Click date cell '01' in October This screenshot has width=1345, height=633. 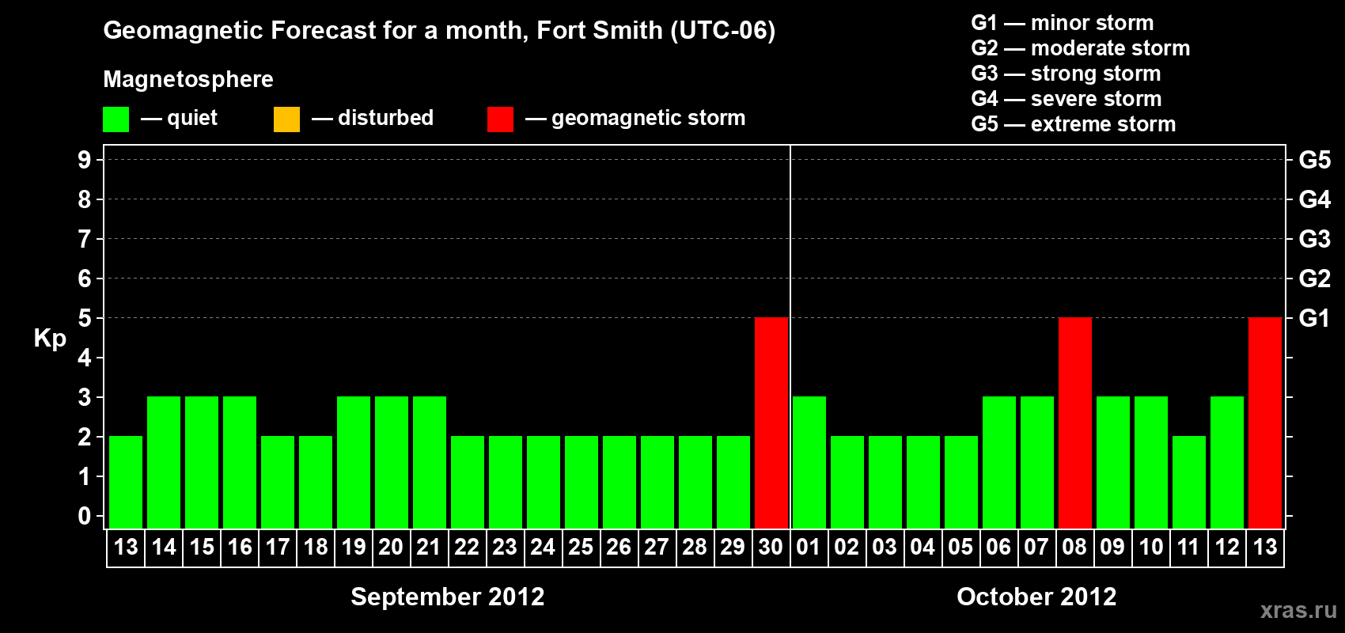tap(809, 548)
